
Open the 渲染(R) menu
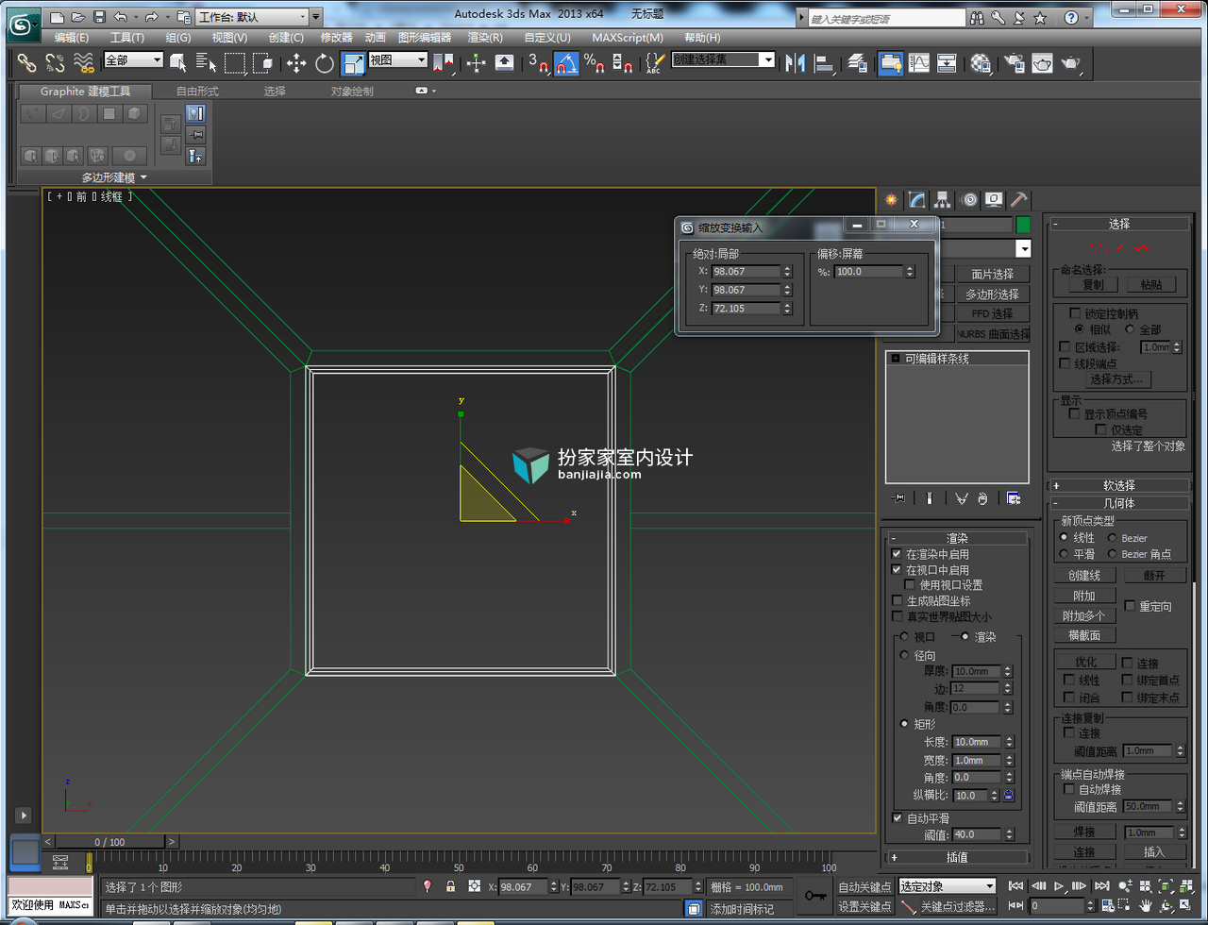pyautogui.click(x=485, y=38)
